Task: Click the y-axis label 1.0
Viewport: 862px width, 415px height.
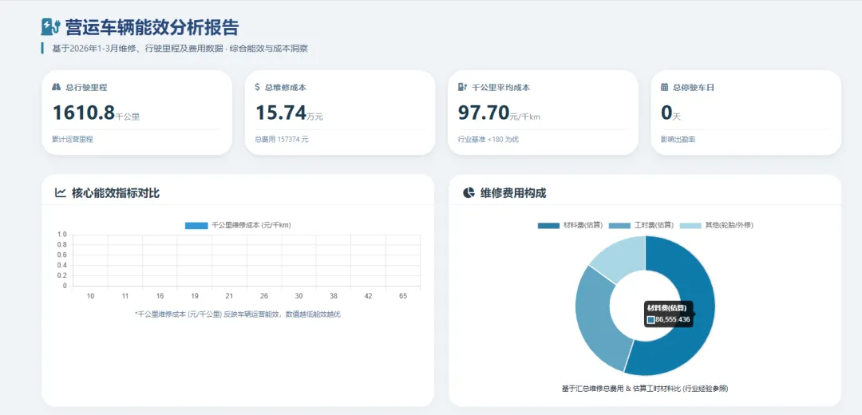Action: click(x=62, y=235)
